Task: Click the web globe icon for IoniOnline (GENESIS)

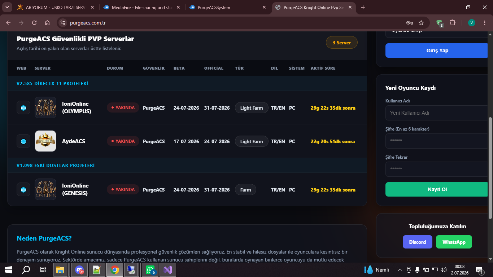Action: 23,190
